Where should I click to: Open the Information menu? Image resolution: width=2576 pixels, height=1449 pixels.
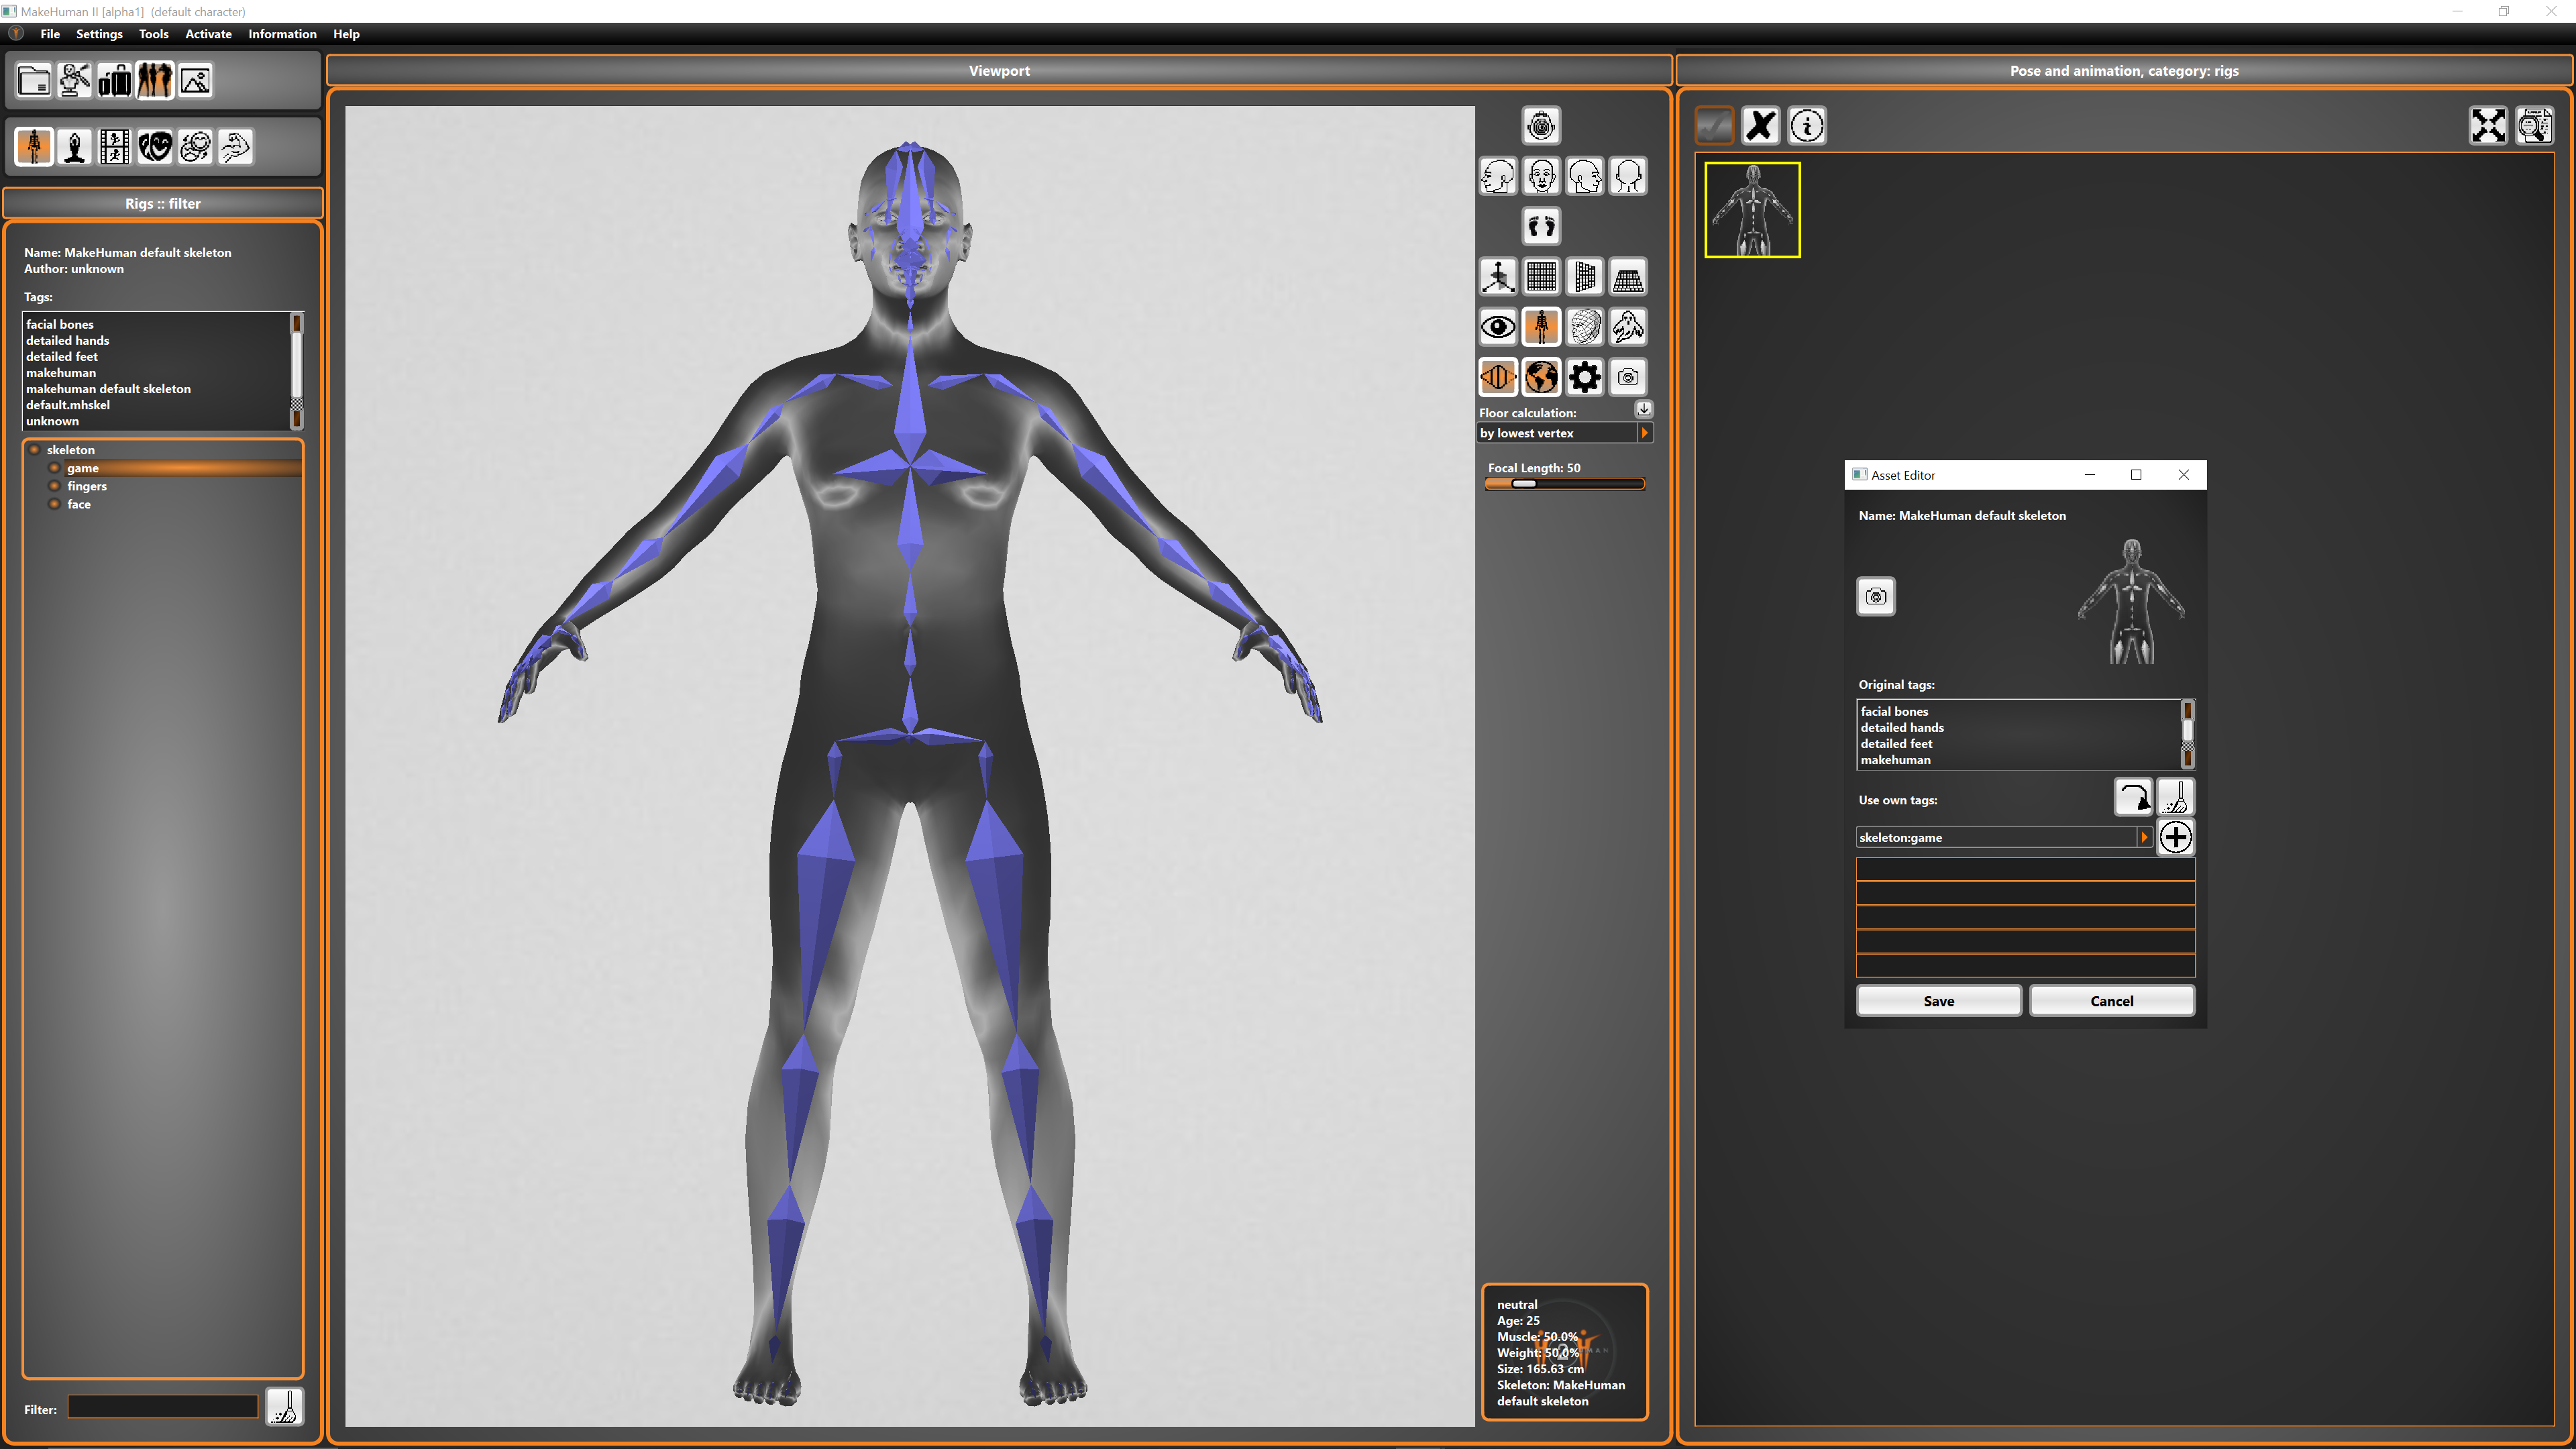pyautogui.click(x=282, y=34)
